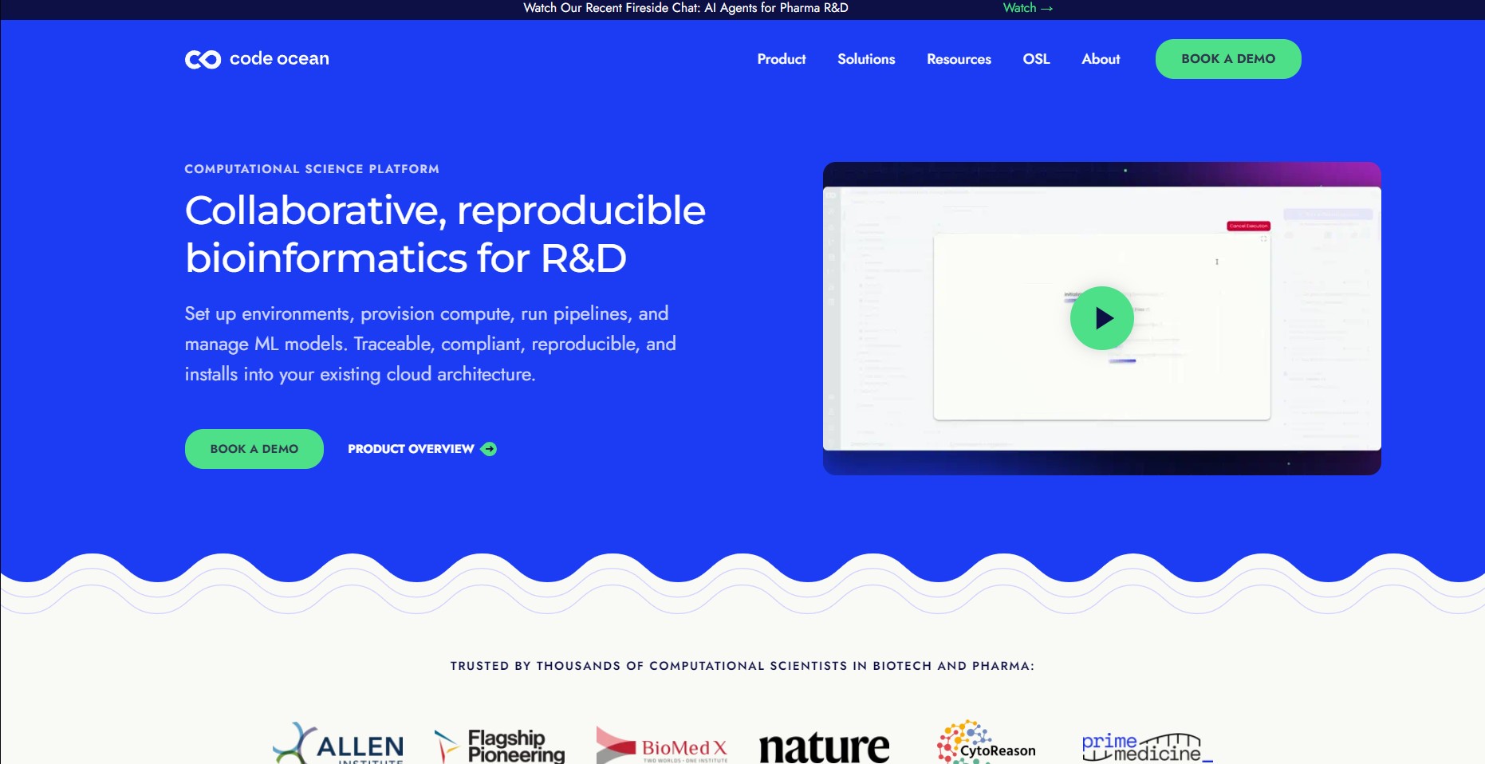Open the nature logo
This screenshot has height=764, width=1485.
coord(824,746)
